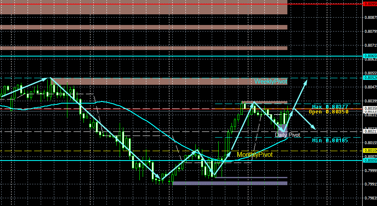Select the brown zone rectangle beside WeeklyPivot

point(169,81)
